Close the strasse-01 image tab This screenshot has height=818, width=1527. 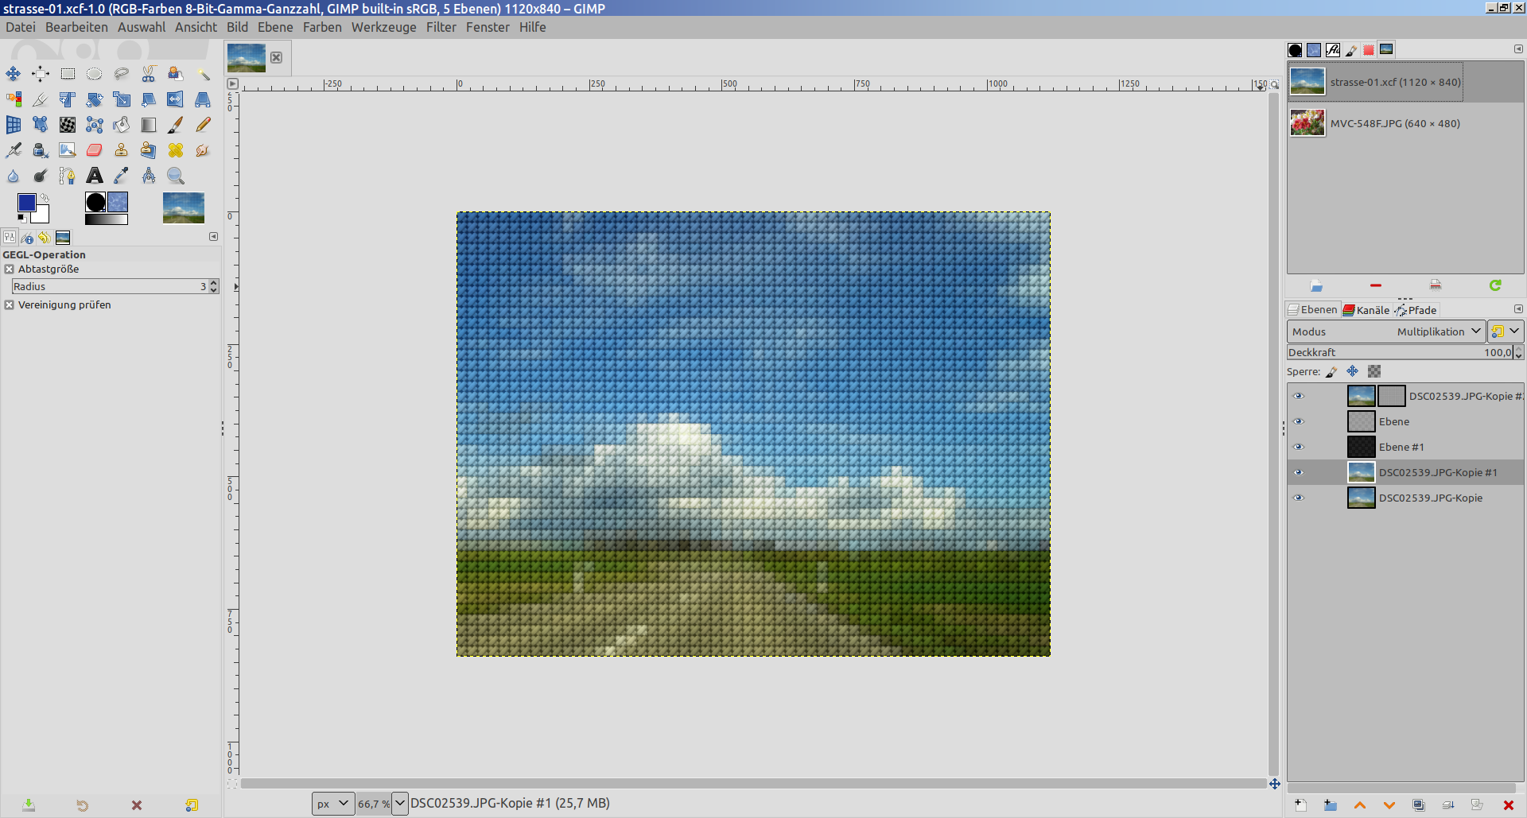(x=276, y=57)
